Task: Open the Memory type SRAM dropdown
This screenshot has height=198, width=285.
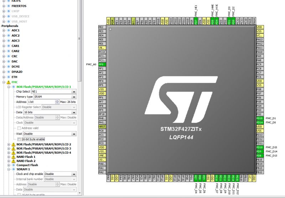Action: (x=74, y=97)
